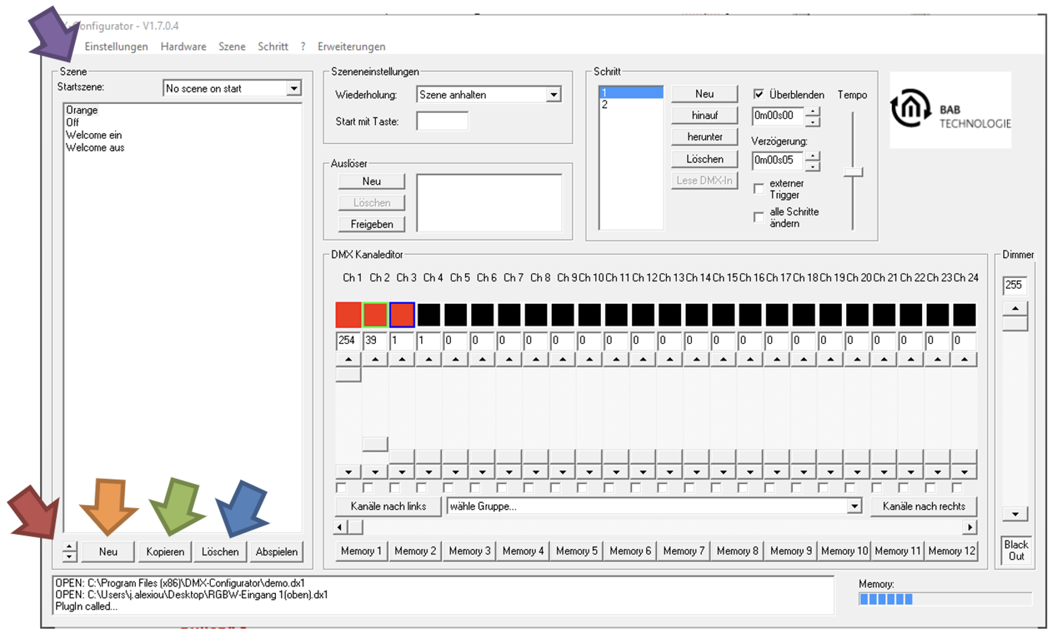Click the channel scrollbar right arrow
This screenshot has width=1060, height=640.
[x=970, y=527]
